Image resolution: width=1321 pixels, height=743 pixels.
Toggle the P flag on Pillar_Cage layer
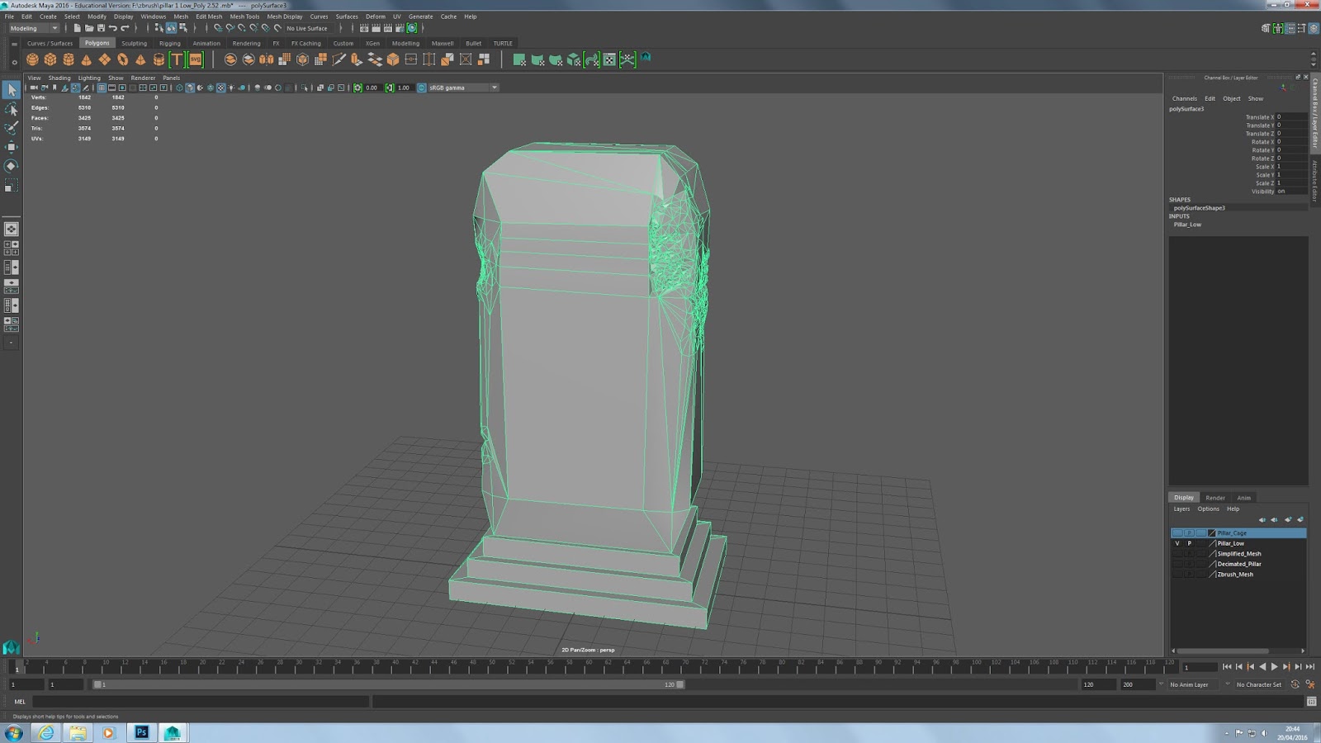click(x=1190, y=532)
